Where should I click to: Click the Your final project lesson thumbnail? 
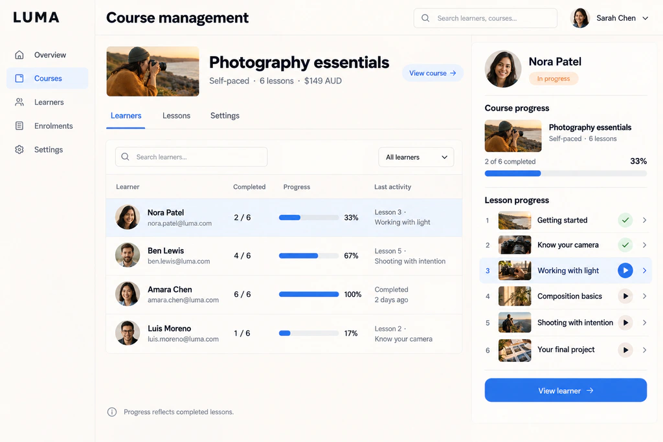pyautogui.click(x=515, y=350)
